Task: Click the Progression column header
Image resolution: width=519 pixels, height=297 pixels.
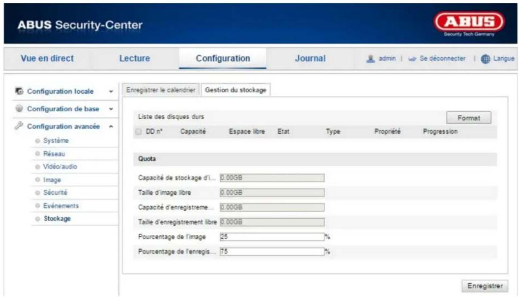Action: click(440, 132)
